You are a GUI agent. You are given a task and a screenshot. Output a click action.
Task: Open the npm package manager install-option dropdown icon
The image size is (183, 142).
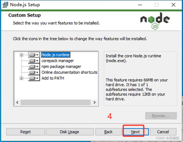click(34, 67)
